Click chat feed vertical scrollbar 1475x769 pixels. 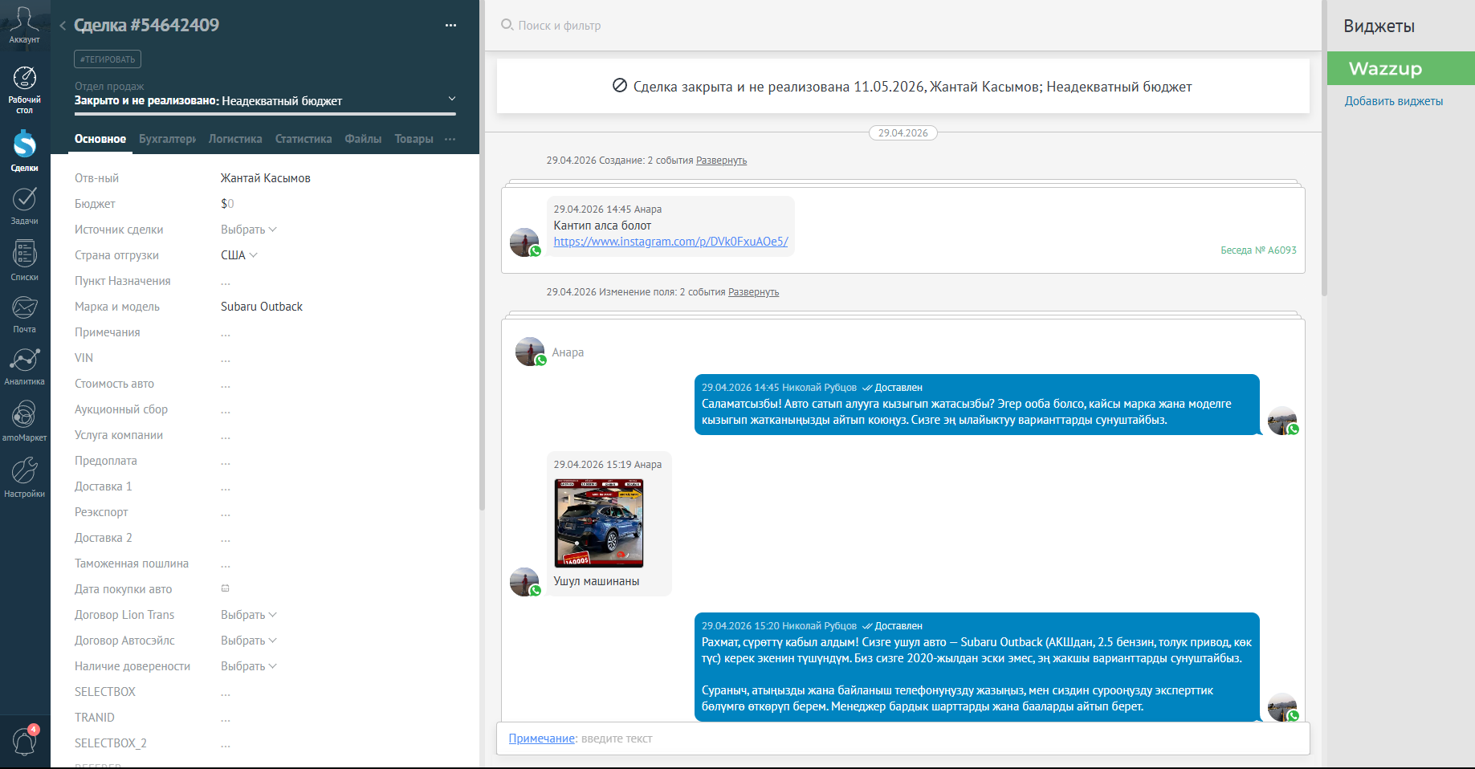coord(1324,149)
